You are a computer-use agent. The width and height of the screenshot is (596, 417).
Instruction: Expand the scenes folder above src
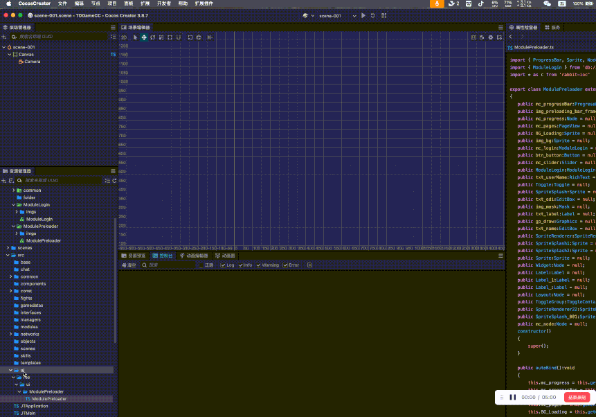pyautogui.click(x=8, y=248)
